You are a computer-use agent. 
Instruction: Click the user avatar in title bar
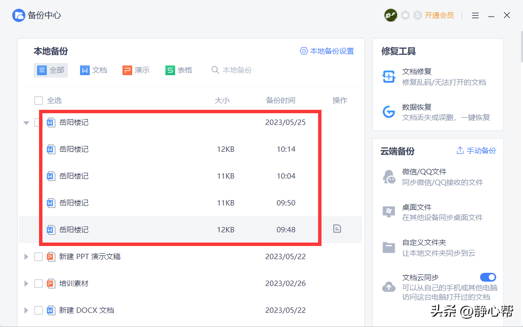click(390, 15)
